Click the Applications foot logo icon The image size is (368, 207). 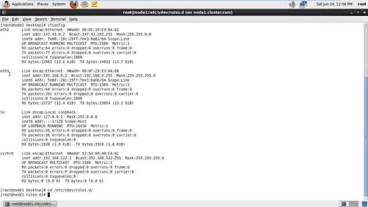tap(6, 4)
